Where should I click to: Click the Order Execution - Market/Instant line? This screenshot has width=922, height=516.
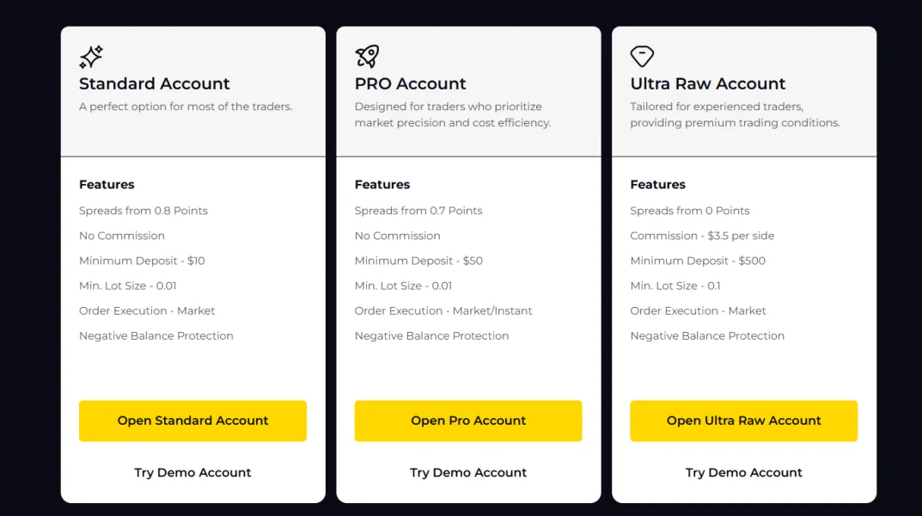click(443, 310)
